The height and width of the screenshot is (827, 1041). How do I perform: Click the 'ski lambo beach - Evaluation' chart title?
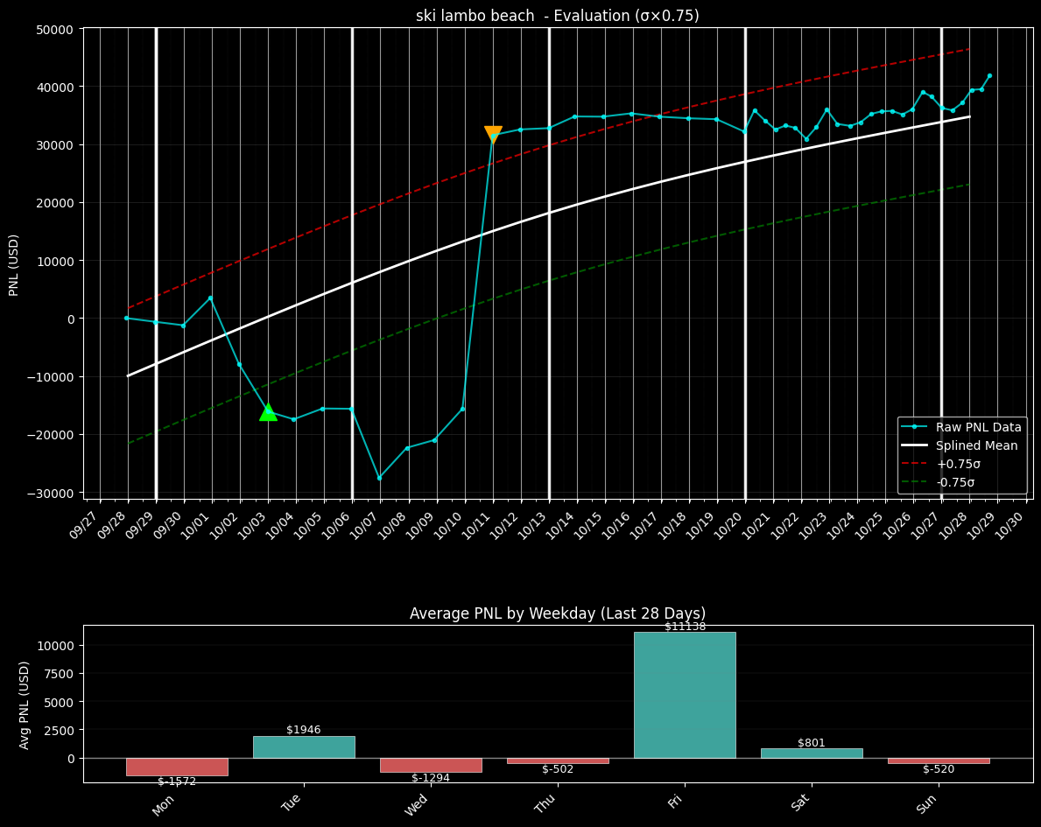point(557,16)
